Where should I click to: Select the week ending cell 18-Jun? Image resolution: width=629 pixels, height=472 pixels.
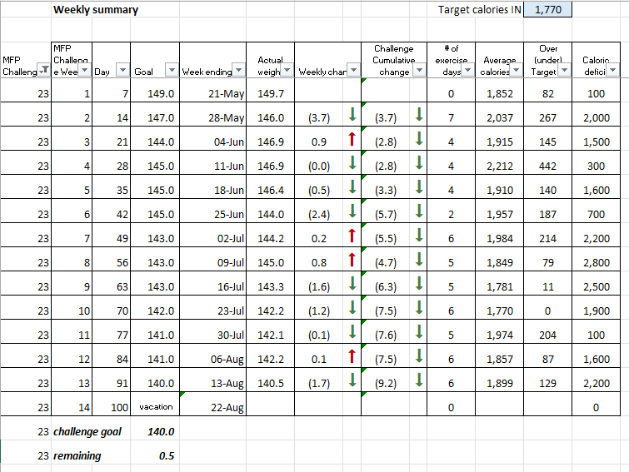(212, 186)
